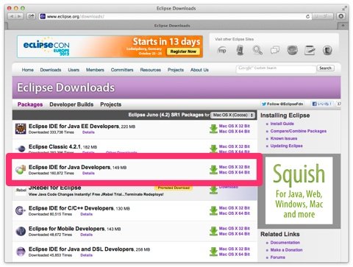The height and width of the screenshot is (267, 353).
Task: Open the Users menu item
Action: tap(74, 70)
